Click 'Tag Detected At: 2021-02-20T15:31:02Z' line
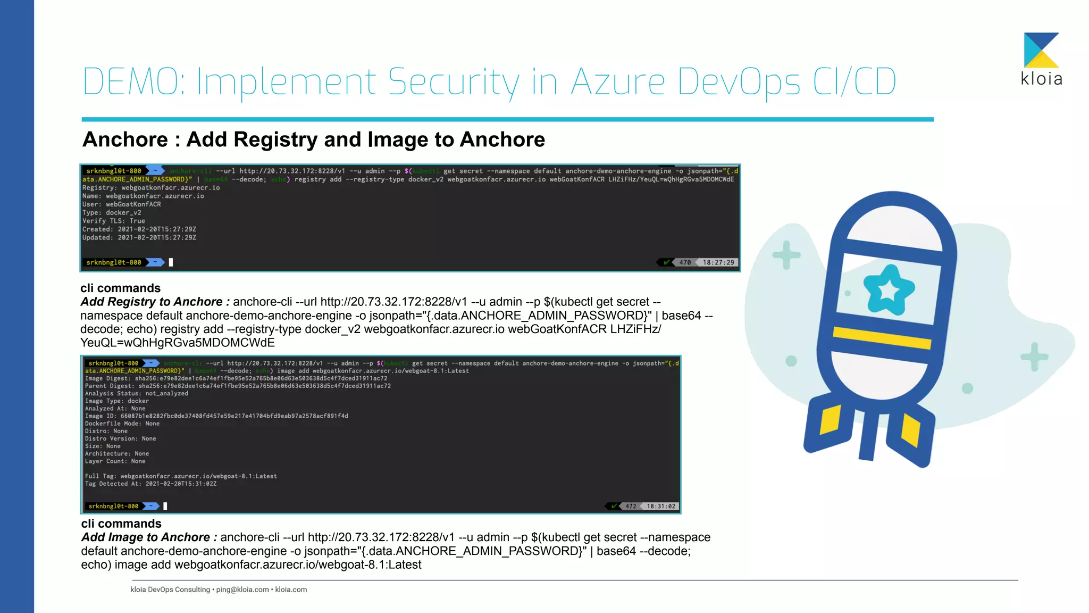This screenshot has width=1089, height=613. [x=151, y=484]
